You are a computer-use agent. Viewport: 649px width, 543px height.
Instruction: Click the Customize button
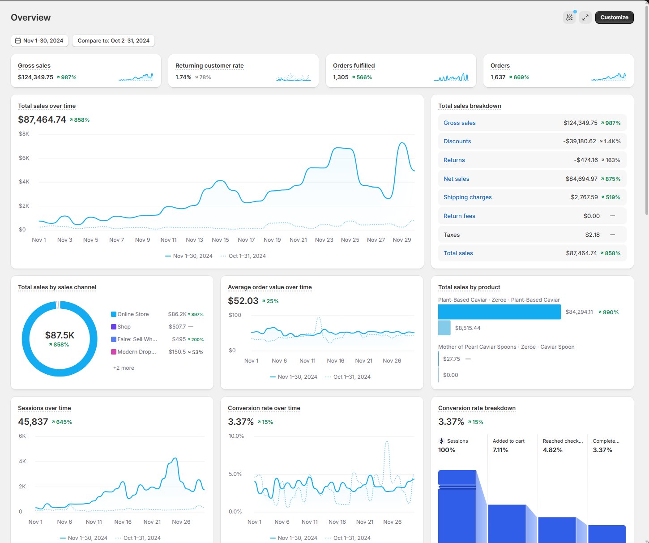(614, 17)
